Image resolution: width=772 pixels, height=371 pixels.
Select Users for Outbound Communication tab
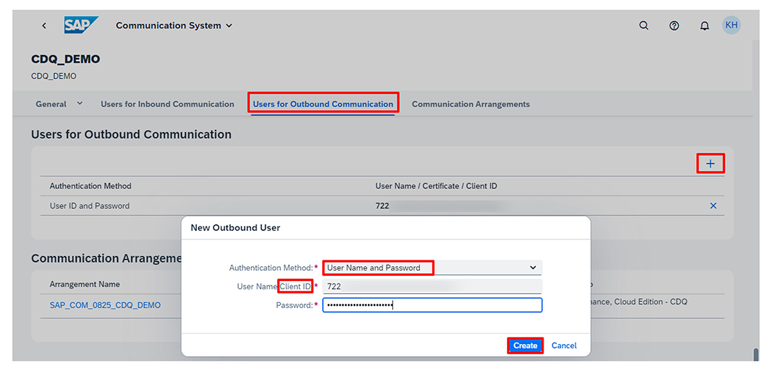point(323,104)
